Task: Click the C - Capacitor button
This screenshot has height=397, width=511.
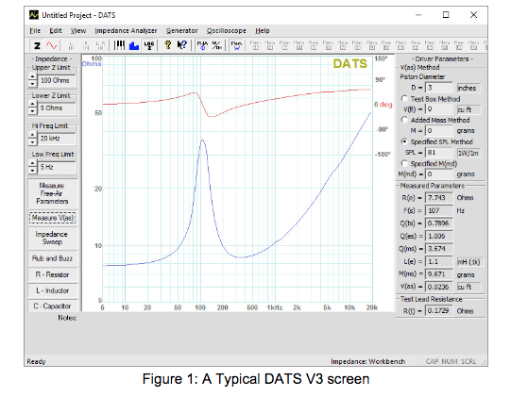Action: 53,306
